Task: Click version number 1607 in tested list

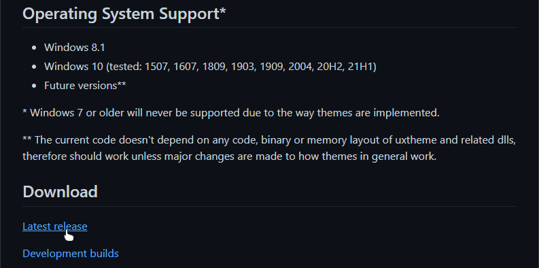Action: tap(186, 66)
